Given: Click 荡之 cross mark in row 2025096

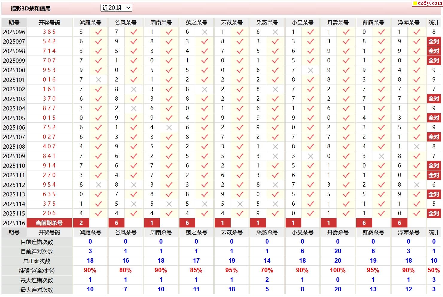Looking at the screenshot, I should click(205, 32).
